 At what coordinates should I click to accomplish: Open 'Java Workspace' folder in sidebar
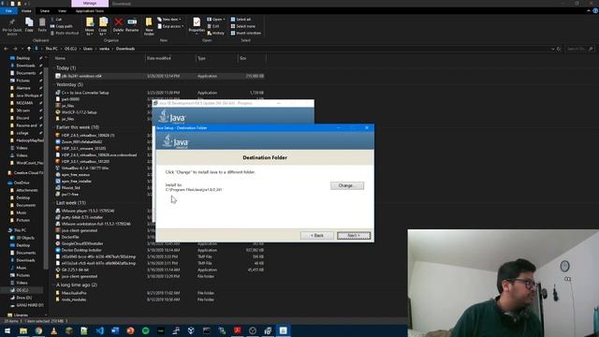(x=27, y=95)
